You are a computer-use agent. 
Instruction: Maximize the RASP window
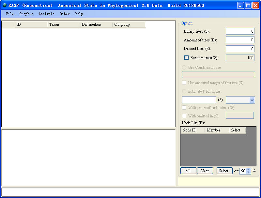248,6
